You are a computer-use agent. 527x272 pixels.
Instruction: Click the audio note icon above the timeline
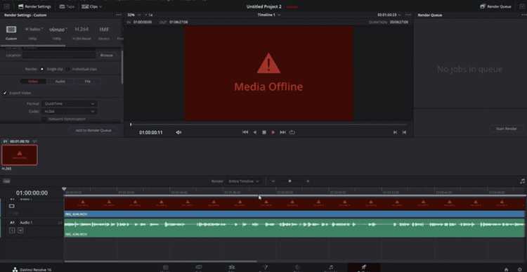point(522,181)
